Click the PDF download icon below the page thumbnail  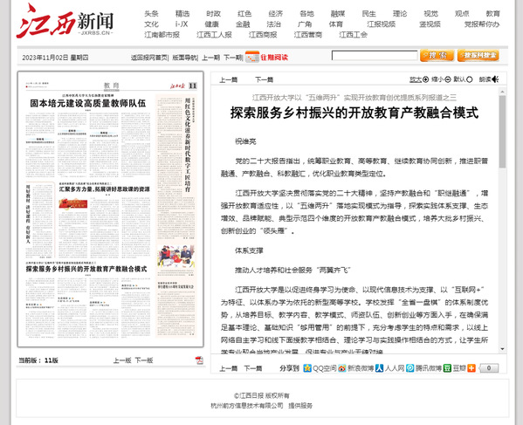click(199, 360)
